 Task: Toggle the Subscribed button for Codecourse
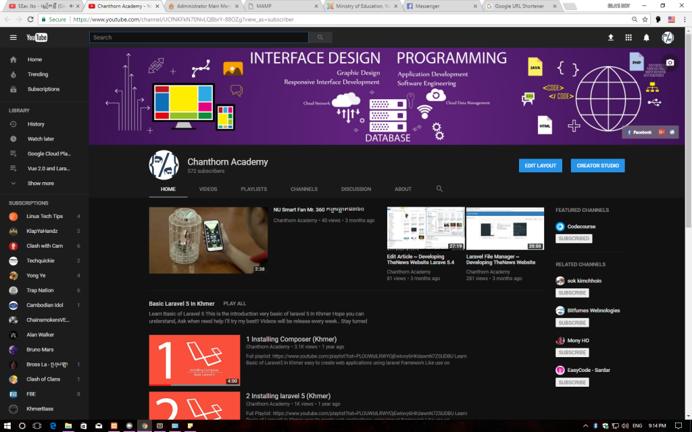coord(574,238)
